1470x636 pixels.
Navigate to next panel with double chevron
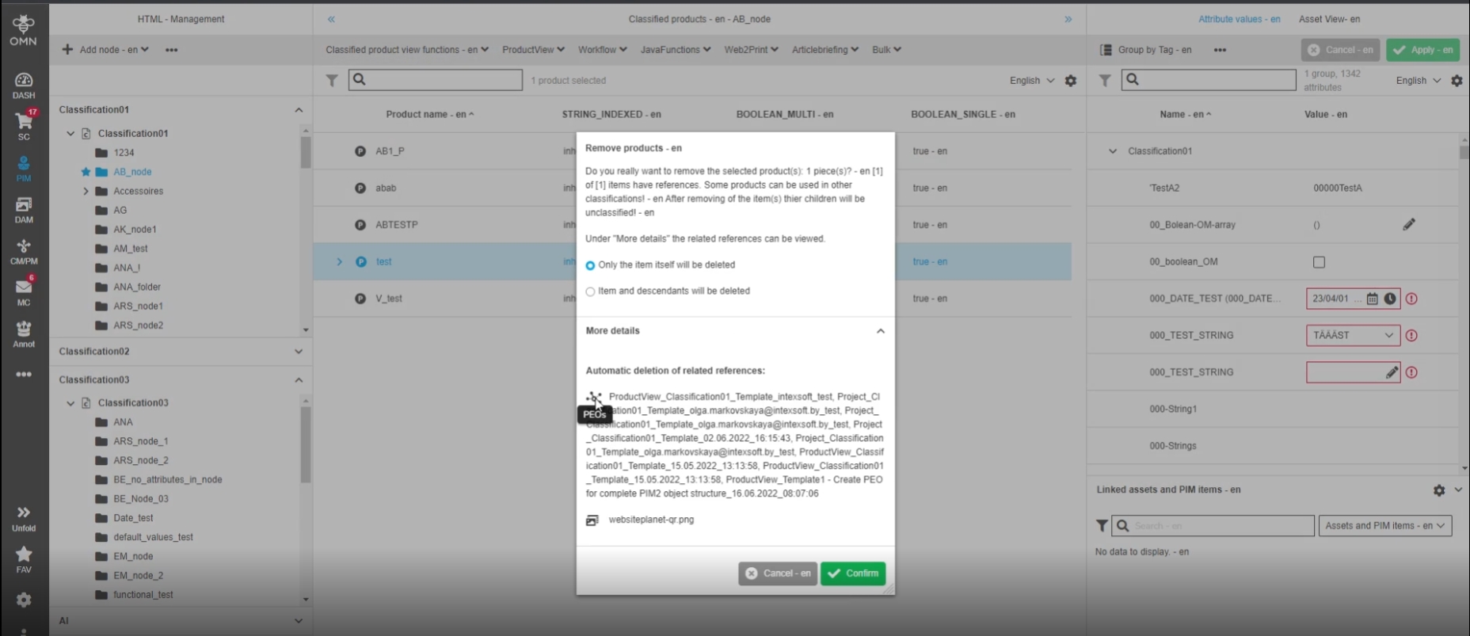(1068, 19)
